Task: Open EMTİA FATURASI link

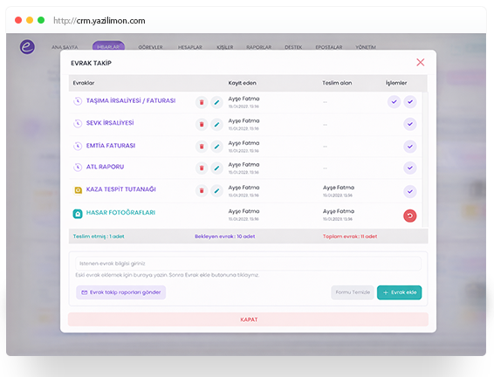Action: pyautogui.click(x=111, y=146)
